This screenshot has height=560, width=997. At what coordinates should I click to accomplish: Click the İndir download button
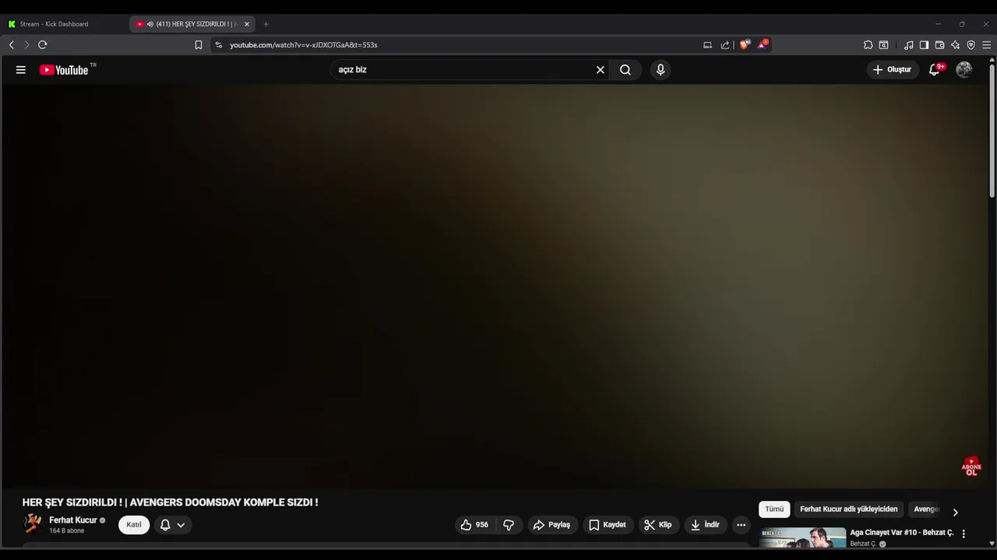(705, 525)
